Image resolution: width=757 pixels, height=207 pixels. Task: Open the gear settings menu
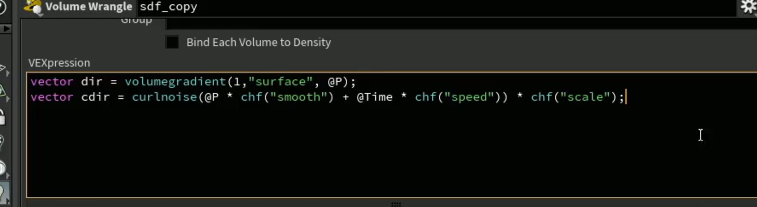(748, 6)
